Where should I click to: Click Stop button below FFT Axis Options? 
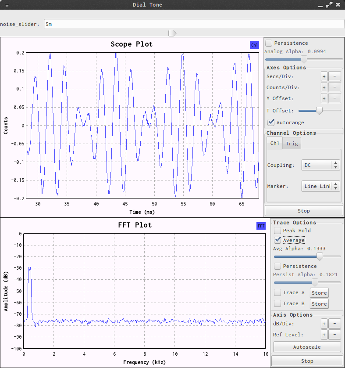(307, 361)
